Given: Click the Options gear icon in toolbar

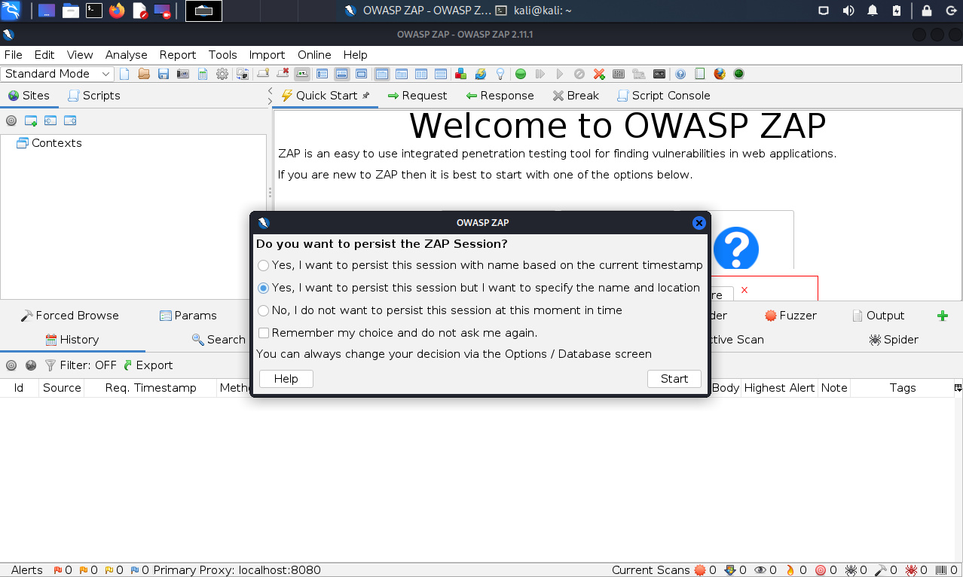Looking at the screenshot, I should 222,74.
